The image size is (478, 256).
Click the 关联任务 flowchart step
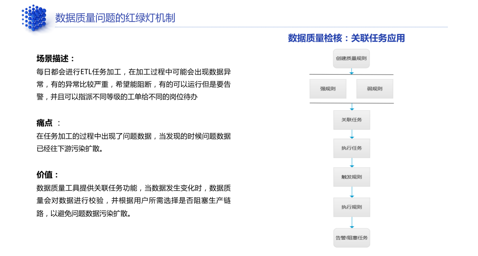click(351, 120)
